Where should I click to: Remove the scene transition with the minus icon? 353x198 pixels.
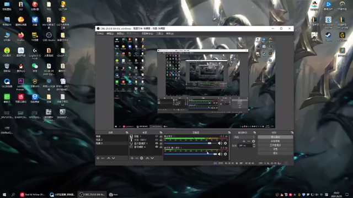pos(249,141)
